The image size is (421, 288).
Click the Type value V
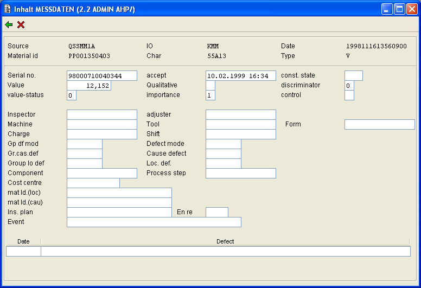pyautogui.click(x=348, y=56)
